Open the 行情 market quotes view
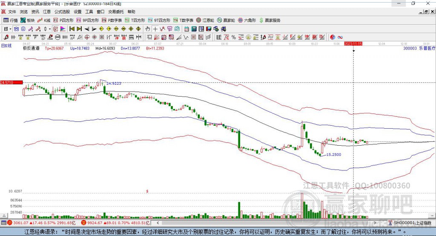 pyautogui.click(x=10, y=20)
